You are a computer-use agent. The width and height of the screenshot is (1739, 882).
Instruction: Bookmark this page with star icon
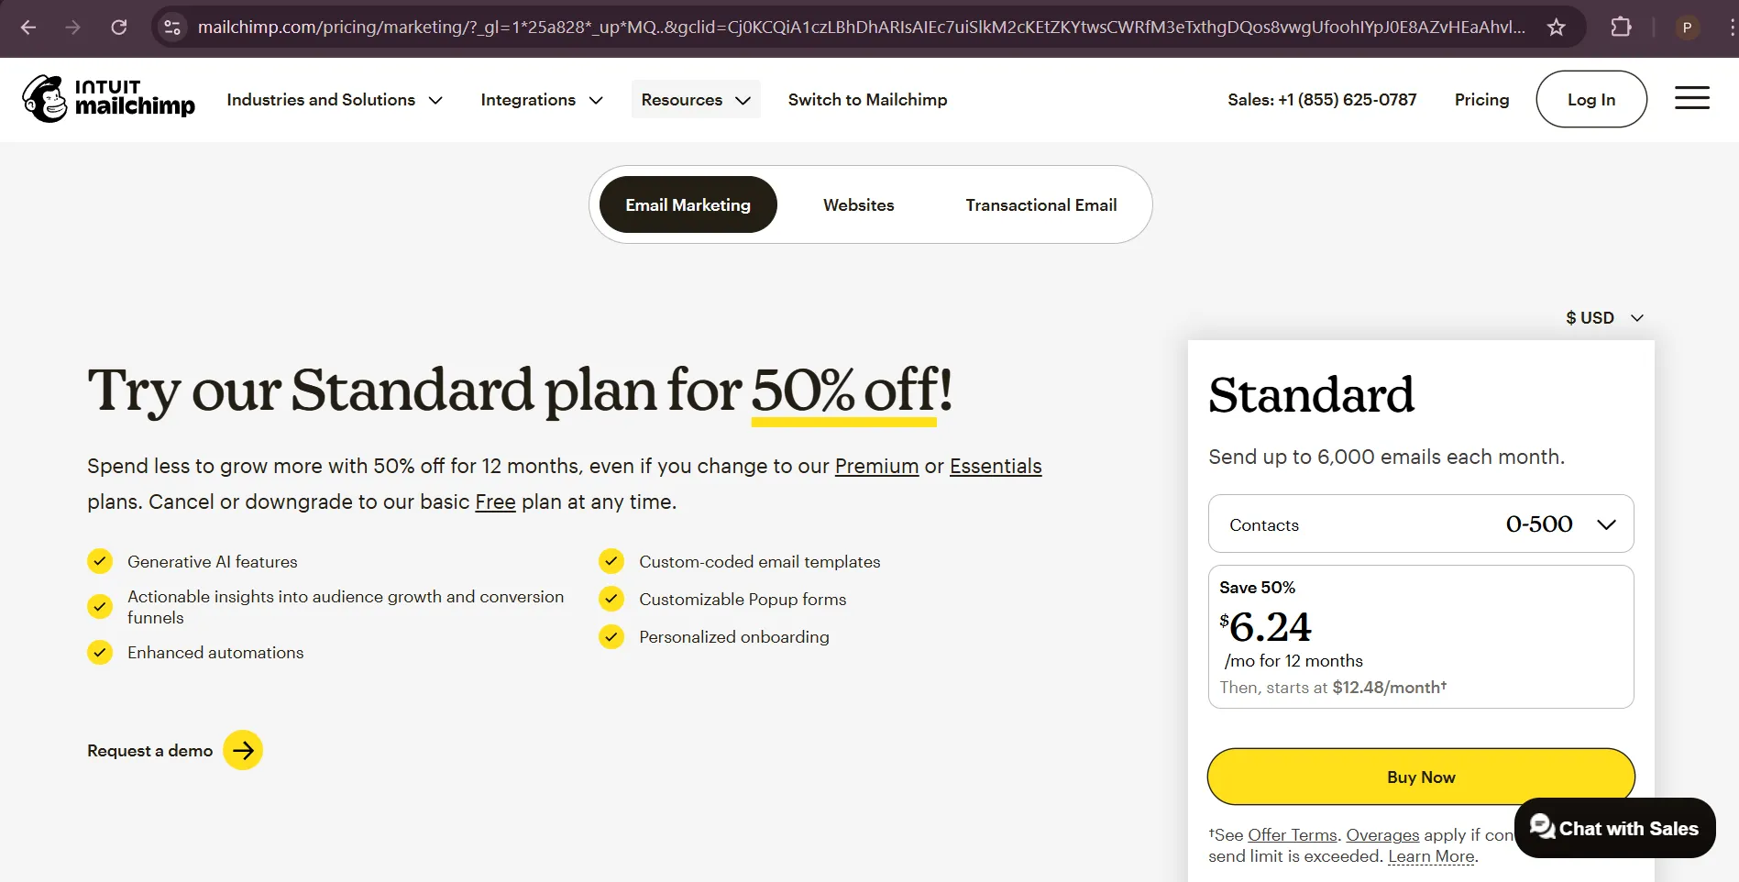point(1557,28)
